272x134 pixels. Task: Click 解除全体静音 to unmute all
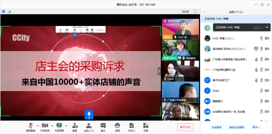(x=237, y=127)
